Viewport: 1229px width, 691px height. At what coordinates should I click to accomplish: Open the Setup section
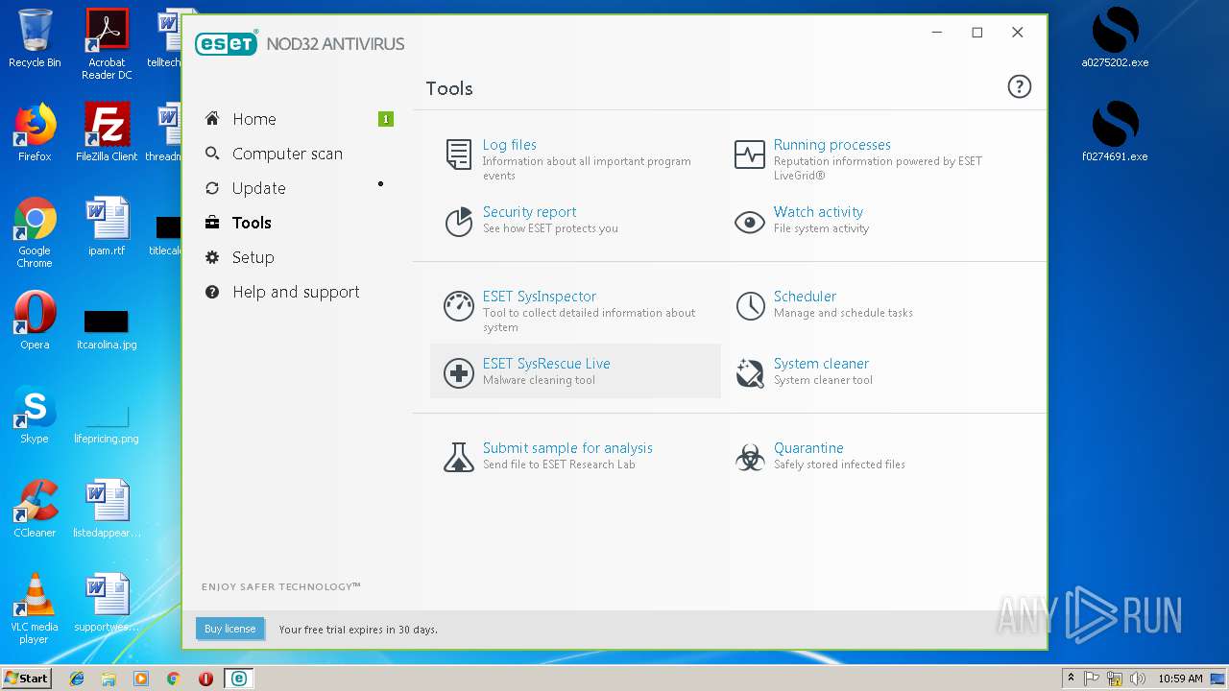pyautogui.click(x=253, y=257)
